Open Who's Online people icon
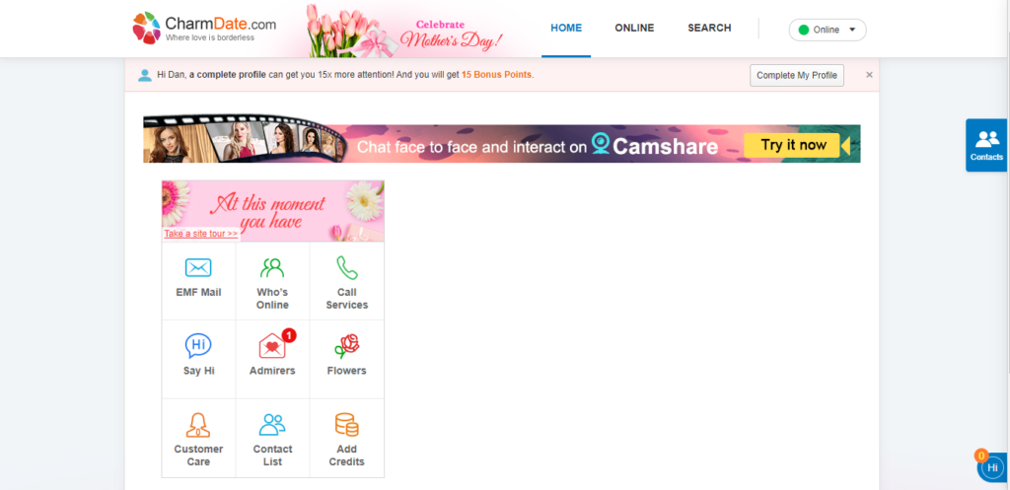1010x490 pixels. (272, 268)
